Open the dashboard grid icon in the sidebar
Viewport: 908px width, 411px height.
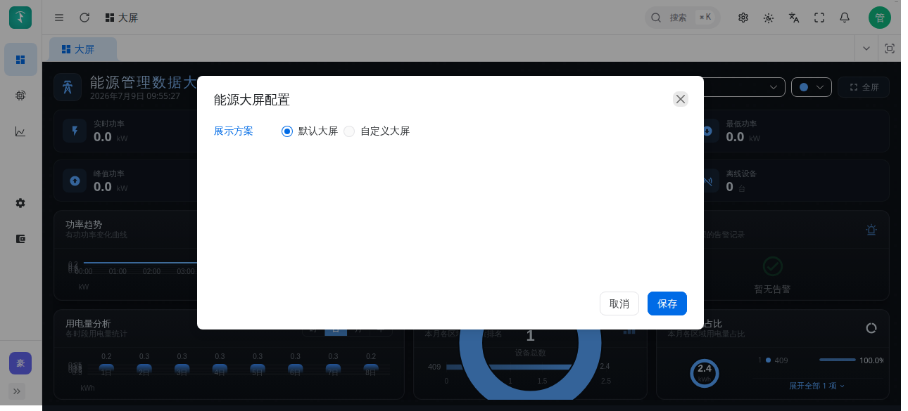[x=20, y=60]
